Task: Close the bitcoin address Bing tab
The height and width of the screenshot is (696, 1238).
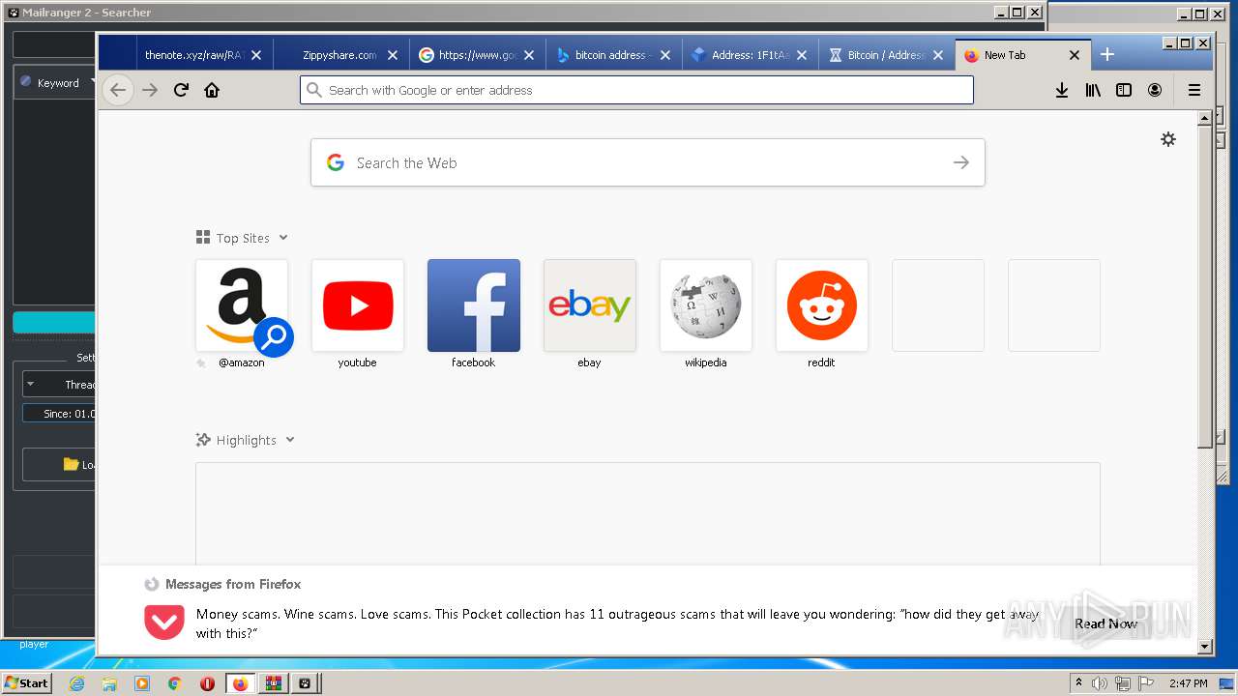Action: (x=665, y=55)
